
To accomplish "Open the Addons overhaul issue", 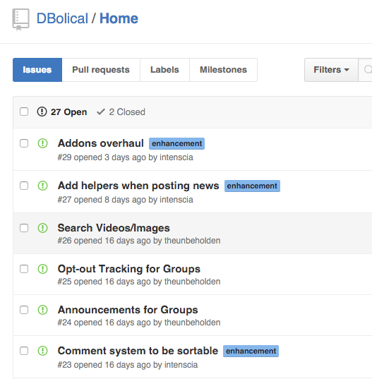I will click(100, 143).
